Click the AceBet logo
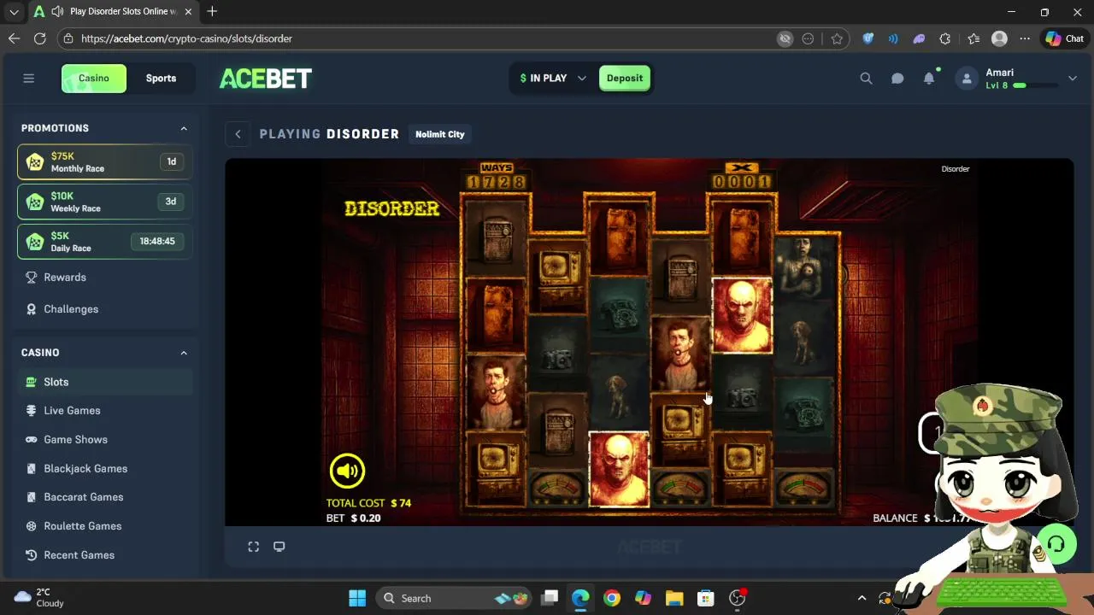The width and height of the screenshot is (1094, 615). pos(266,79)
